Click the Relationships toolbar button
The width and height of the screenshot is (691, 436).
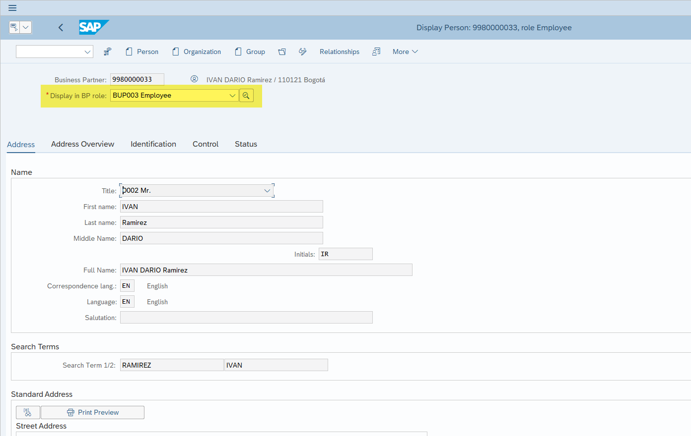(x=339, y=51)
